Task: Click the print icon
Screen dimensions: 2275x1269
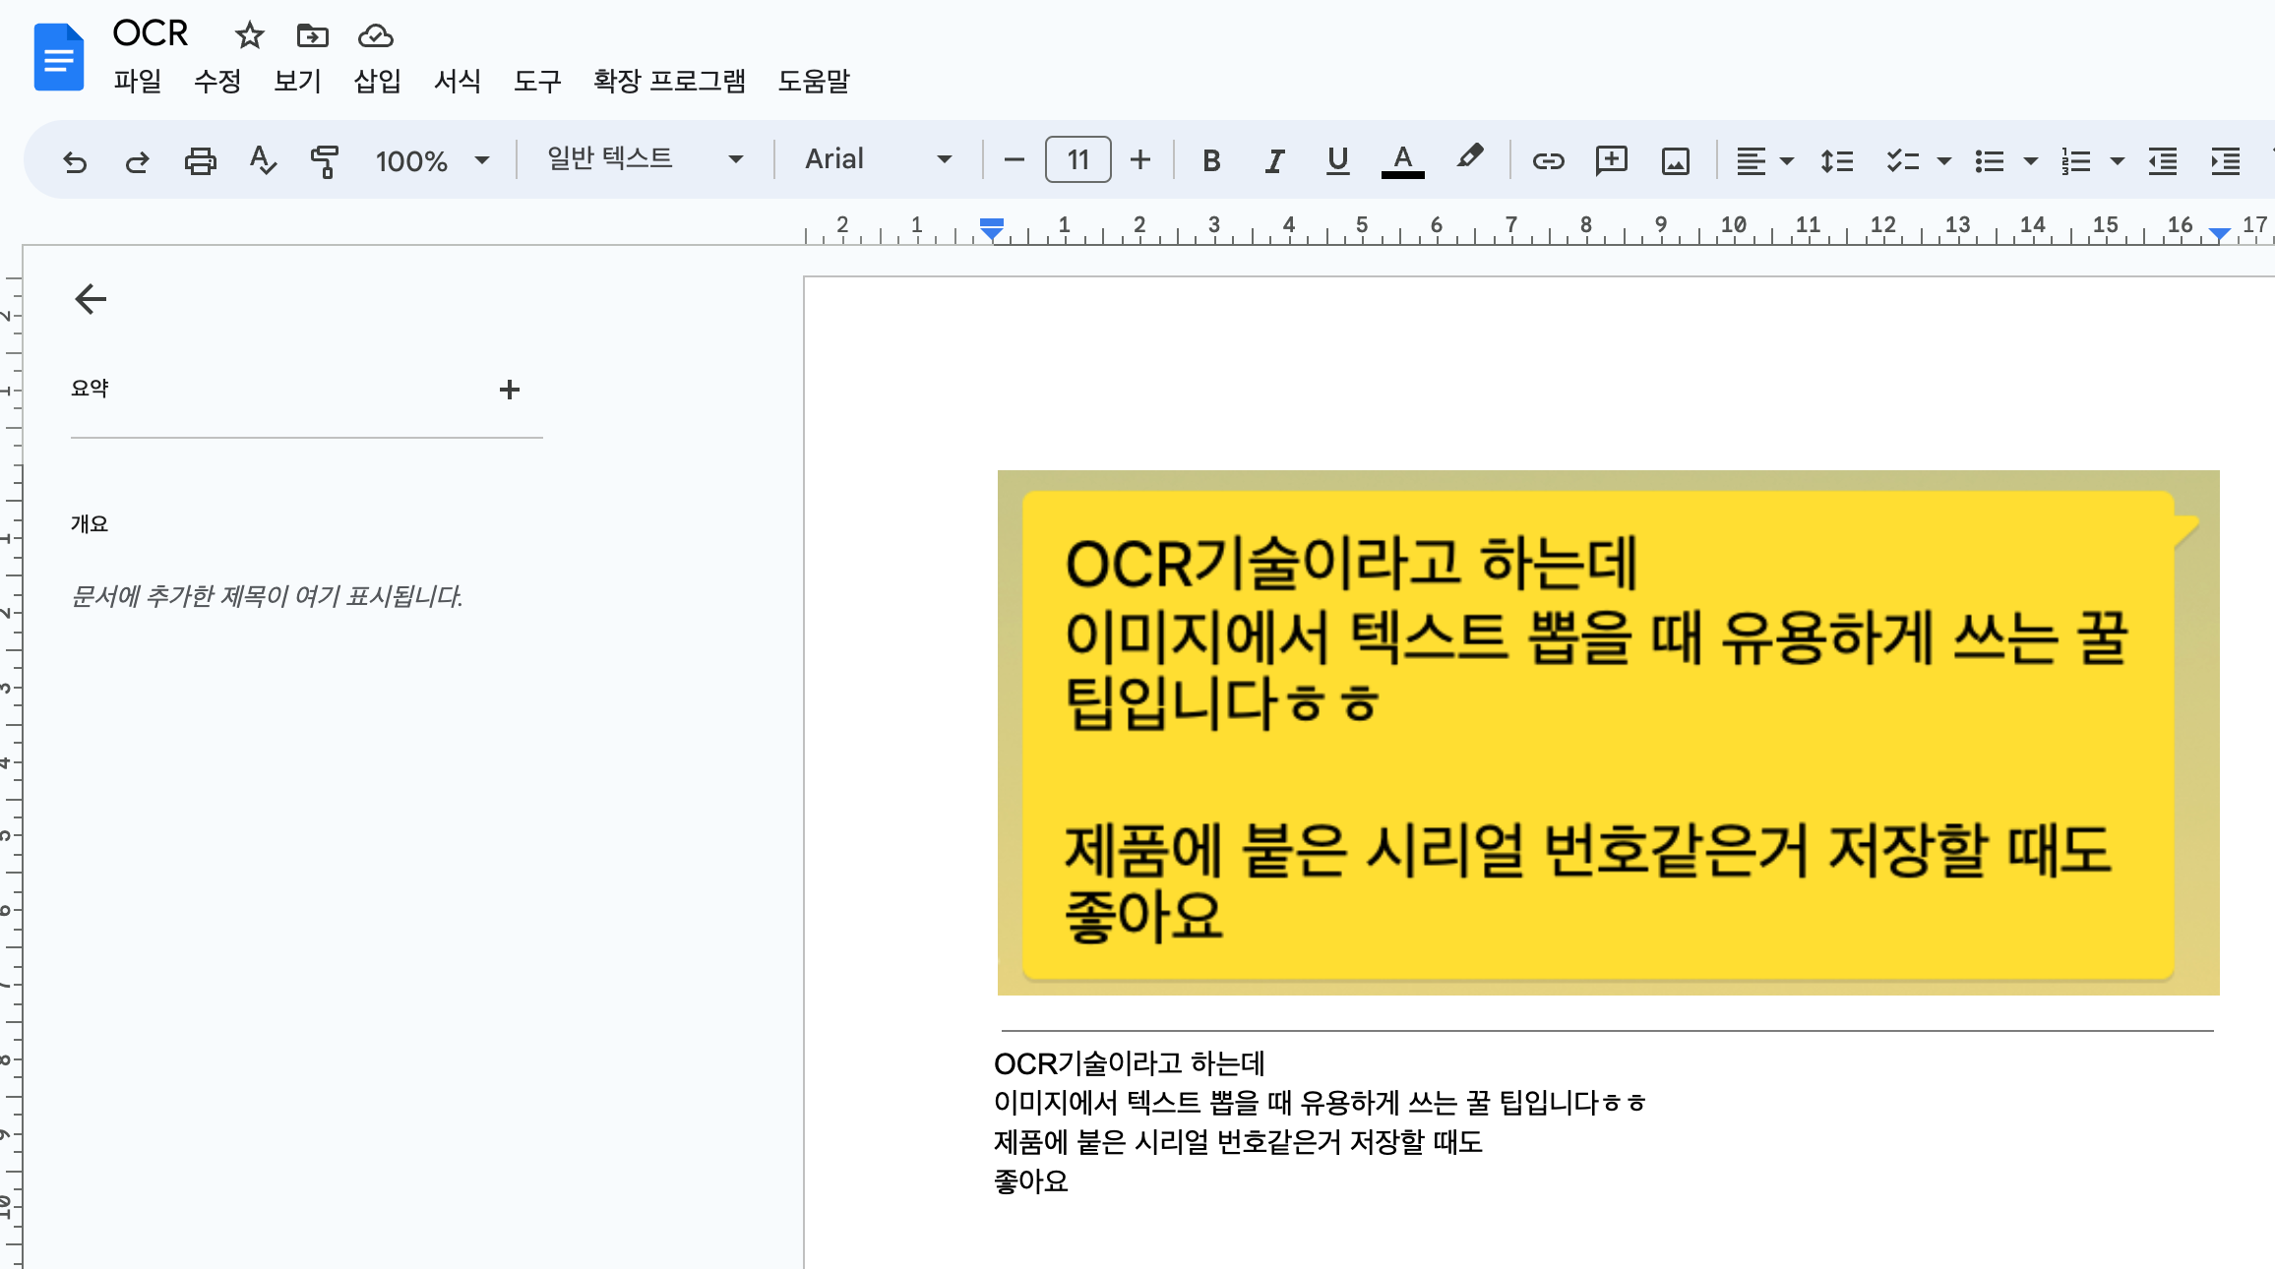Action: [x=200, y=161]
